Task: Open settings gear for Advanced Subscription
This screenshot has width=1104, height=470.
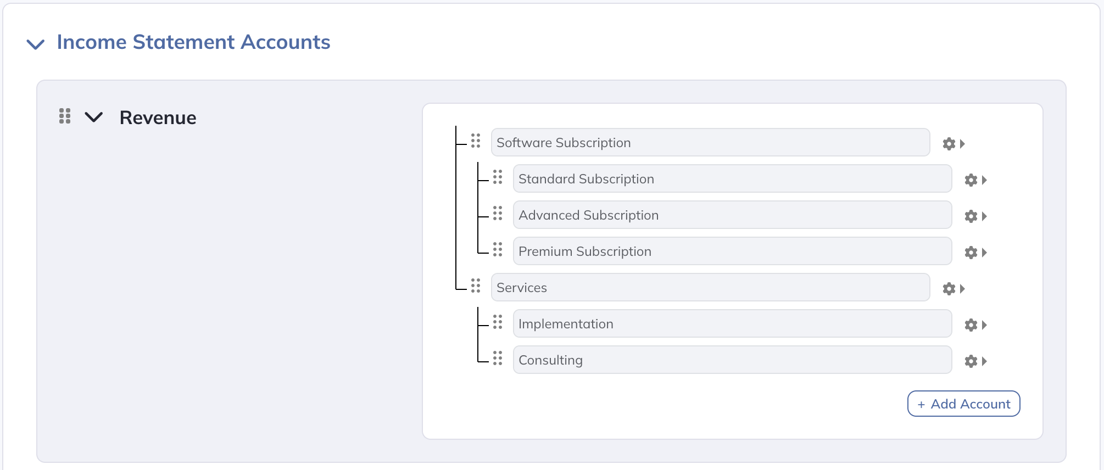Action: (971, 216)
